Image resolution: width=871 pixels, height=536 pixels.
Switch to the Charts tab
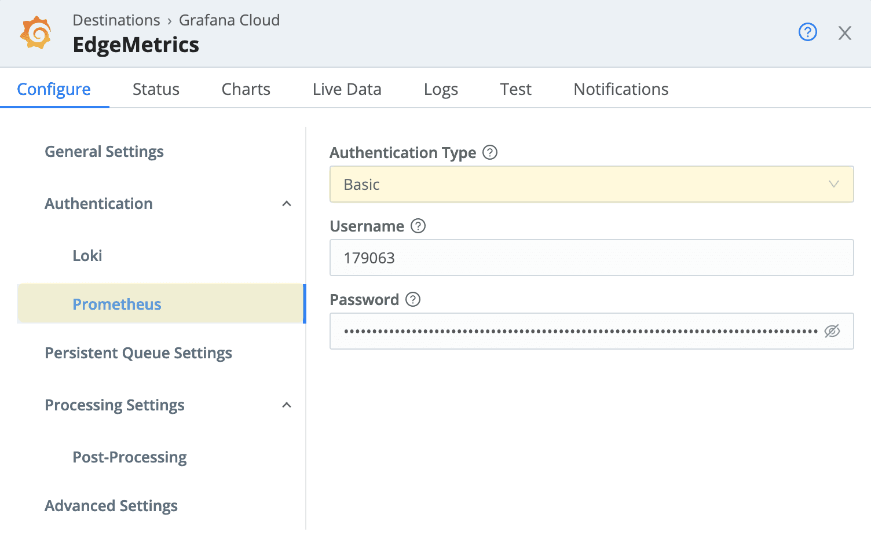pyautogui.click(x=246, y=89)
